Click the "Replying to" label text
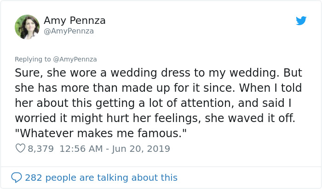The height and width of the screenshot is (189, 322). coord(34,59)
